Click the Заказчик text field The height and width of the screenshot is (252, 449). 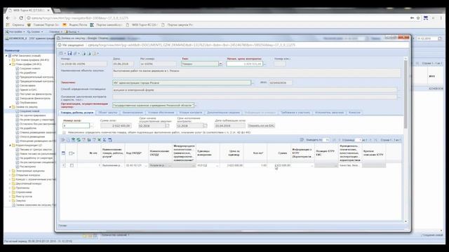click(x=182, y=83)
